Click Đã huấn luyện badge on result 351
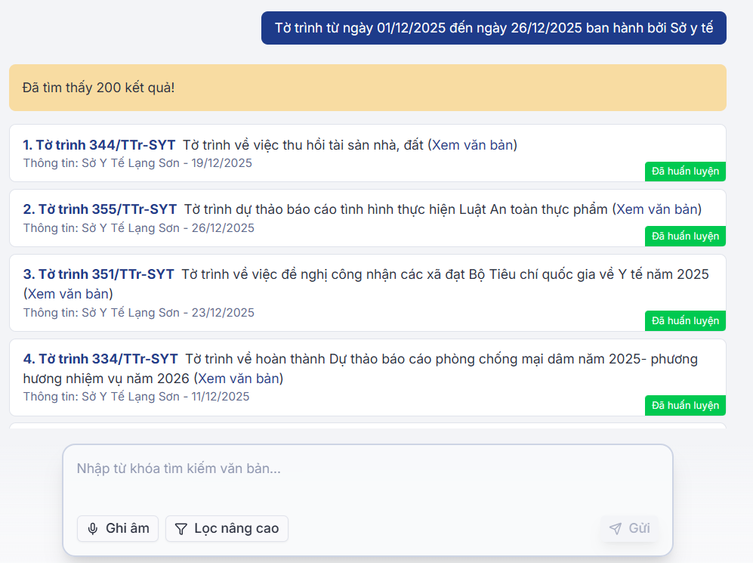 685,321
